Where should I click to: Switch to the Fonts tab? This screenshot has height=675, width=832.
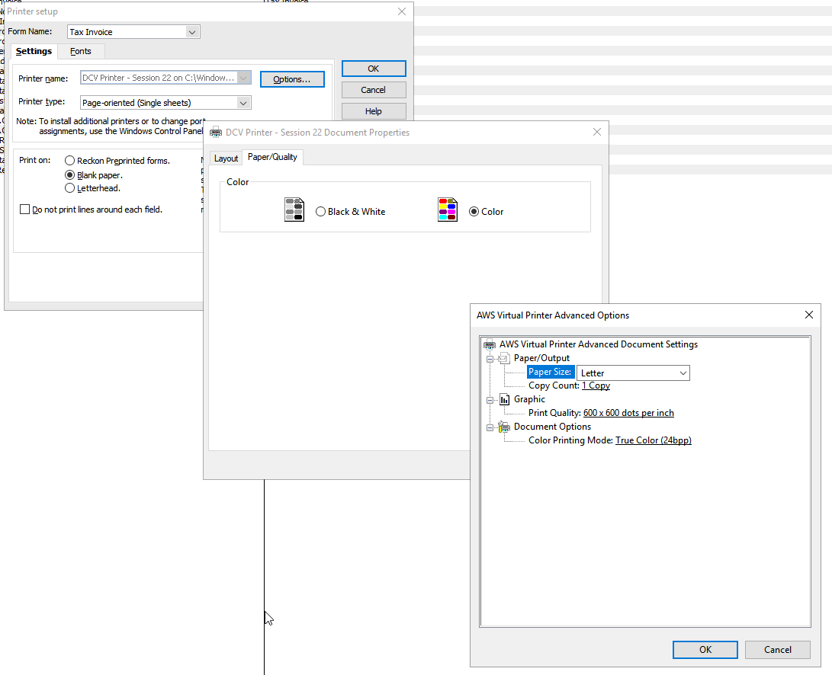coord(81,52)
